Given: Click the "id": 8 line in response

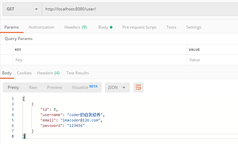Looking at the screenshot, I should point(49,109).
